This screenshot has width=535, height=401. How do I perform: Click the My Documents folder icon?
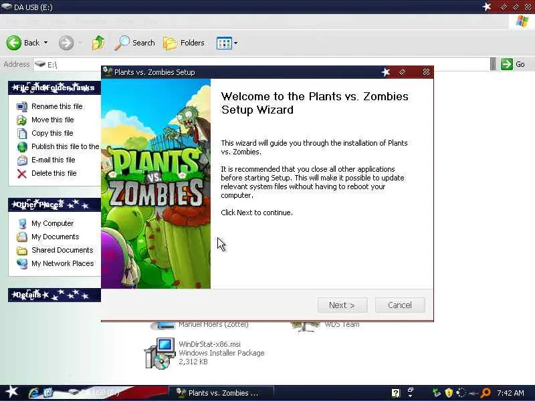[22, 237]
